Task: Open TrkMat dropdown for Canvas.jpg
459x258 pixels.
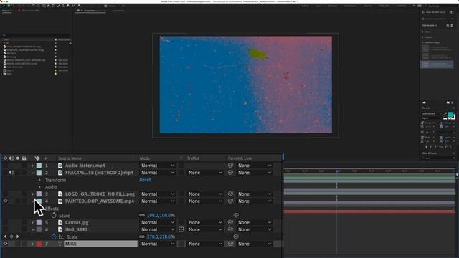Action: click(x=205, y=222)
